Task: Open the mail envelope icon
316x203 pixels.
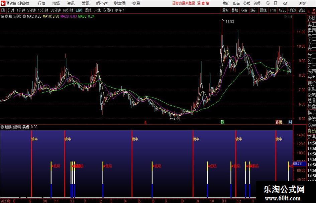Action: tap(285, 3)
